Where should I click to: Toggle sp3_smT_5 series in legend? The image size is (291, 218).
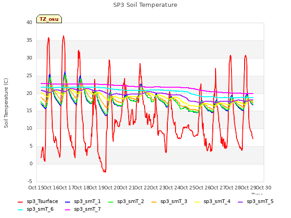point(256,202)
